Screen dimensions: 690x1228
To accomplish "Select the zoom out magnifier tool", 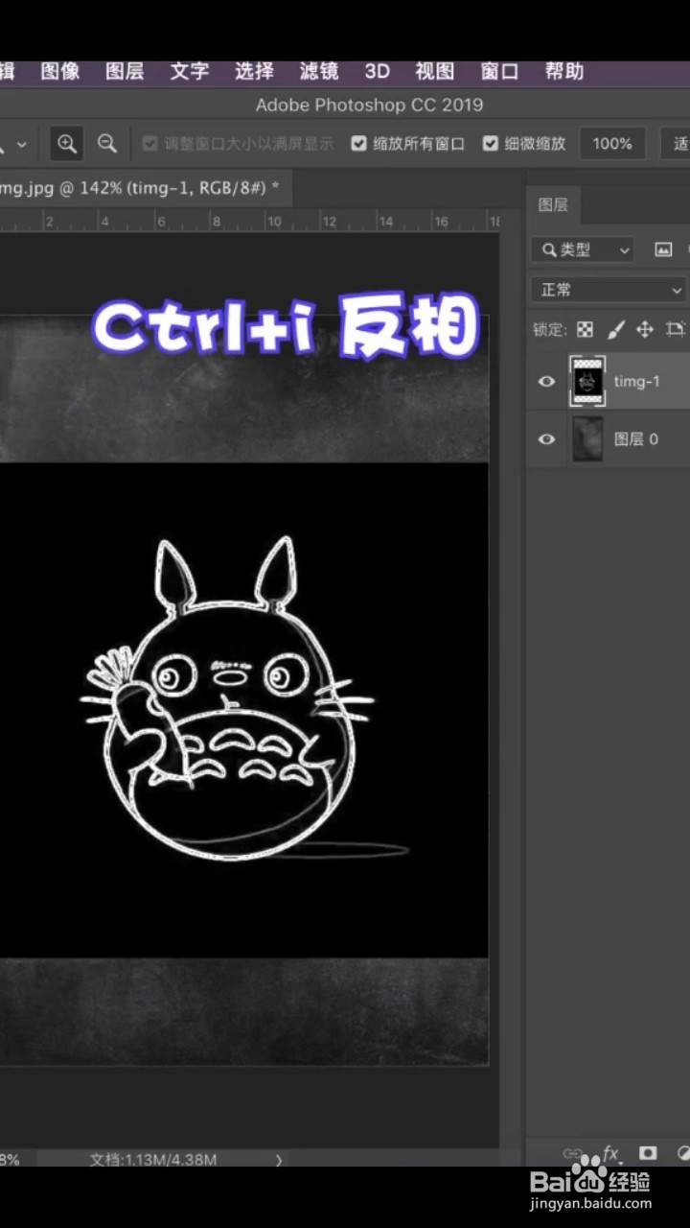I will pos(107,144).
